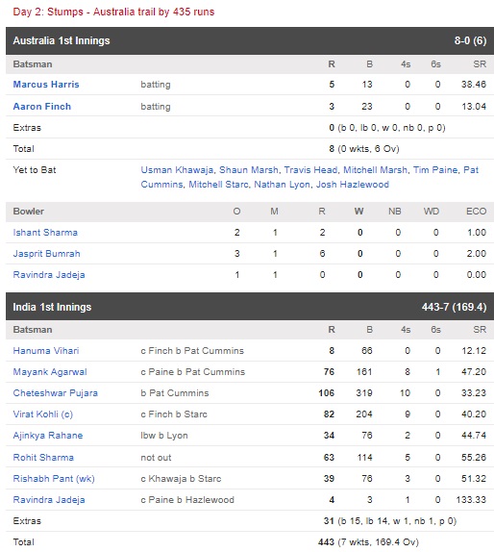
Task: Click Jasprit Bumrah bowler link
Action: [46, 254]
